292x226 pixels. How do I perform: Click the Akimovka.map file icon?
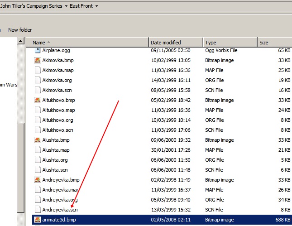point(38,70)
